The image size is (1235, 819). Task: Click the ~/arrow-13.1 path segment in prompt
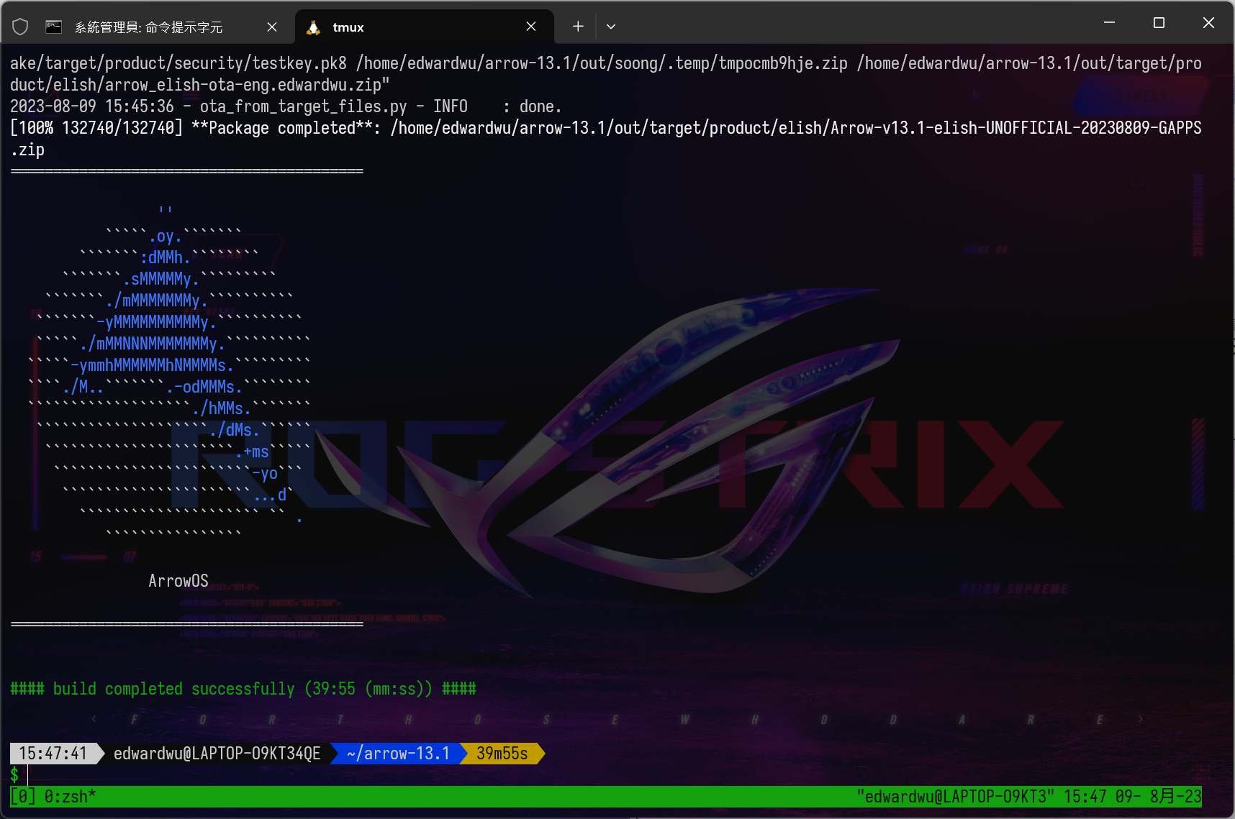(397, 754)
